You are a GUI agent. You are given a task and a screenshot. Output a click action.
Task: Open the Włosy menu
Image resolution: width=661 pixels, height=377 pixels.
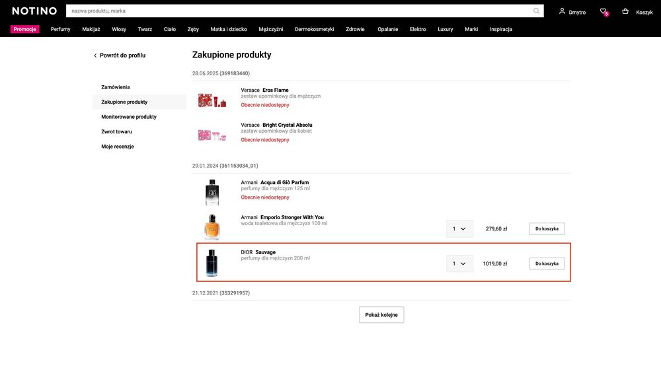119,29
